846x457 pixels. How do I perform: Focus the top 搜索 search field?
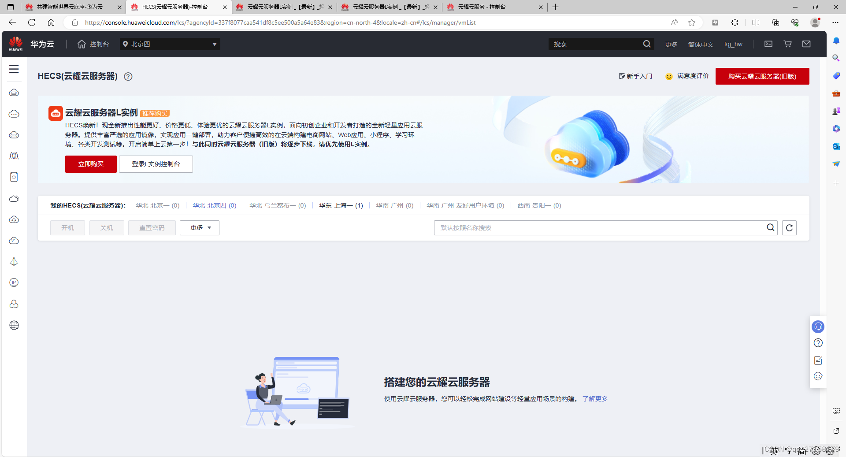[x=595, y=44]
